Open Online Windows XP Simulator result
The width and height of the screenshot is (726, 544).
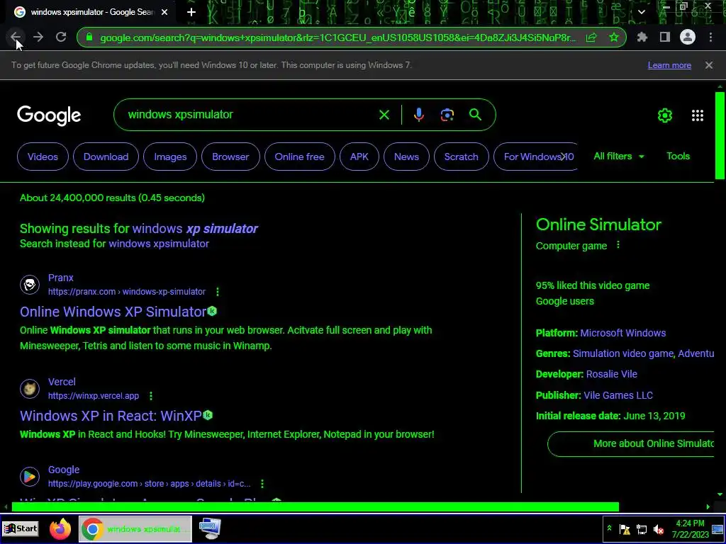coord(113,312)
